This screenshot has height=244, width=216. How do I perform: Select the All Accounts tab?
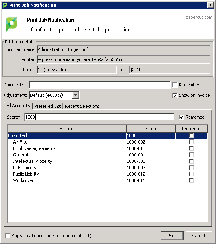(18, 105)
